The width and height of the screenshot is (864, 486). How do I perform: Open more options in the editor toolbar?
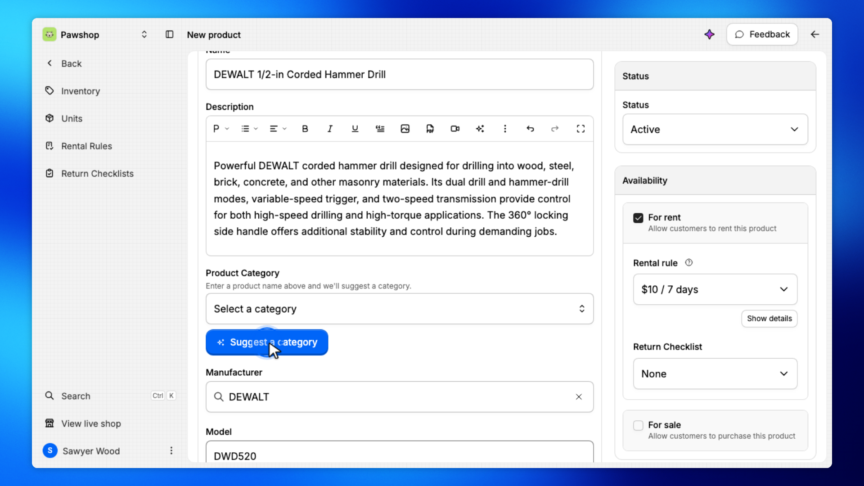(505, 129)
